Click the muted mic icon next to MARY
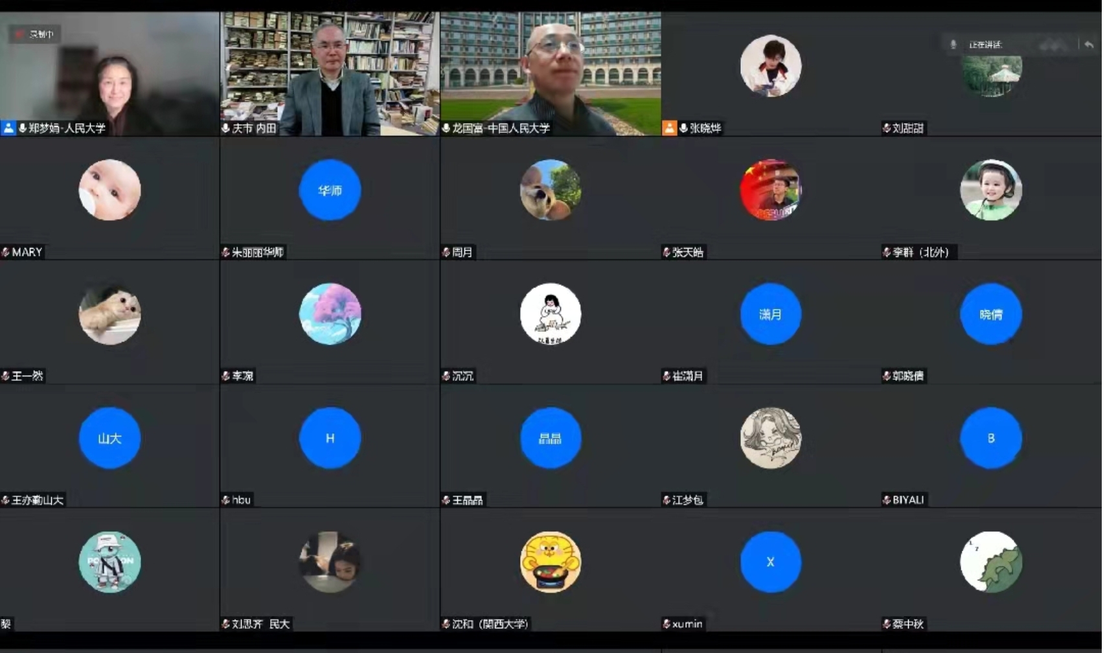Viewport: 1105px width, 653px height. click(x=6, y=252)
